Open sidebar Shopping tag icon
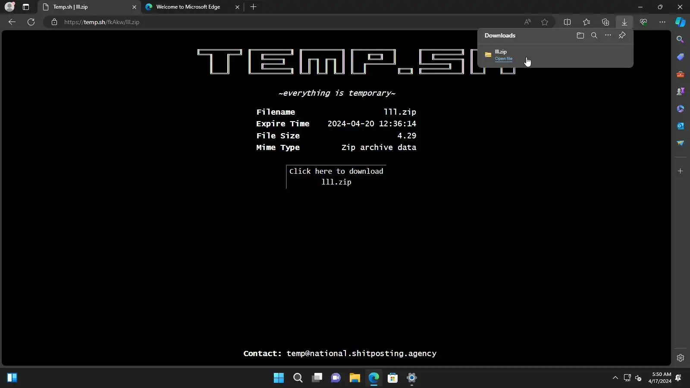 pos(681,57)
